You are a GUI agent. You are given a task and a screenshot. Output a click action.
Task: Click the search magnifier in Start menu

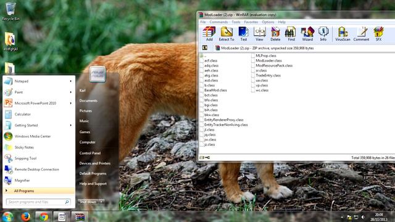coord(67,202)
